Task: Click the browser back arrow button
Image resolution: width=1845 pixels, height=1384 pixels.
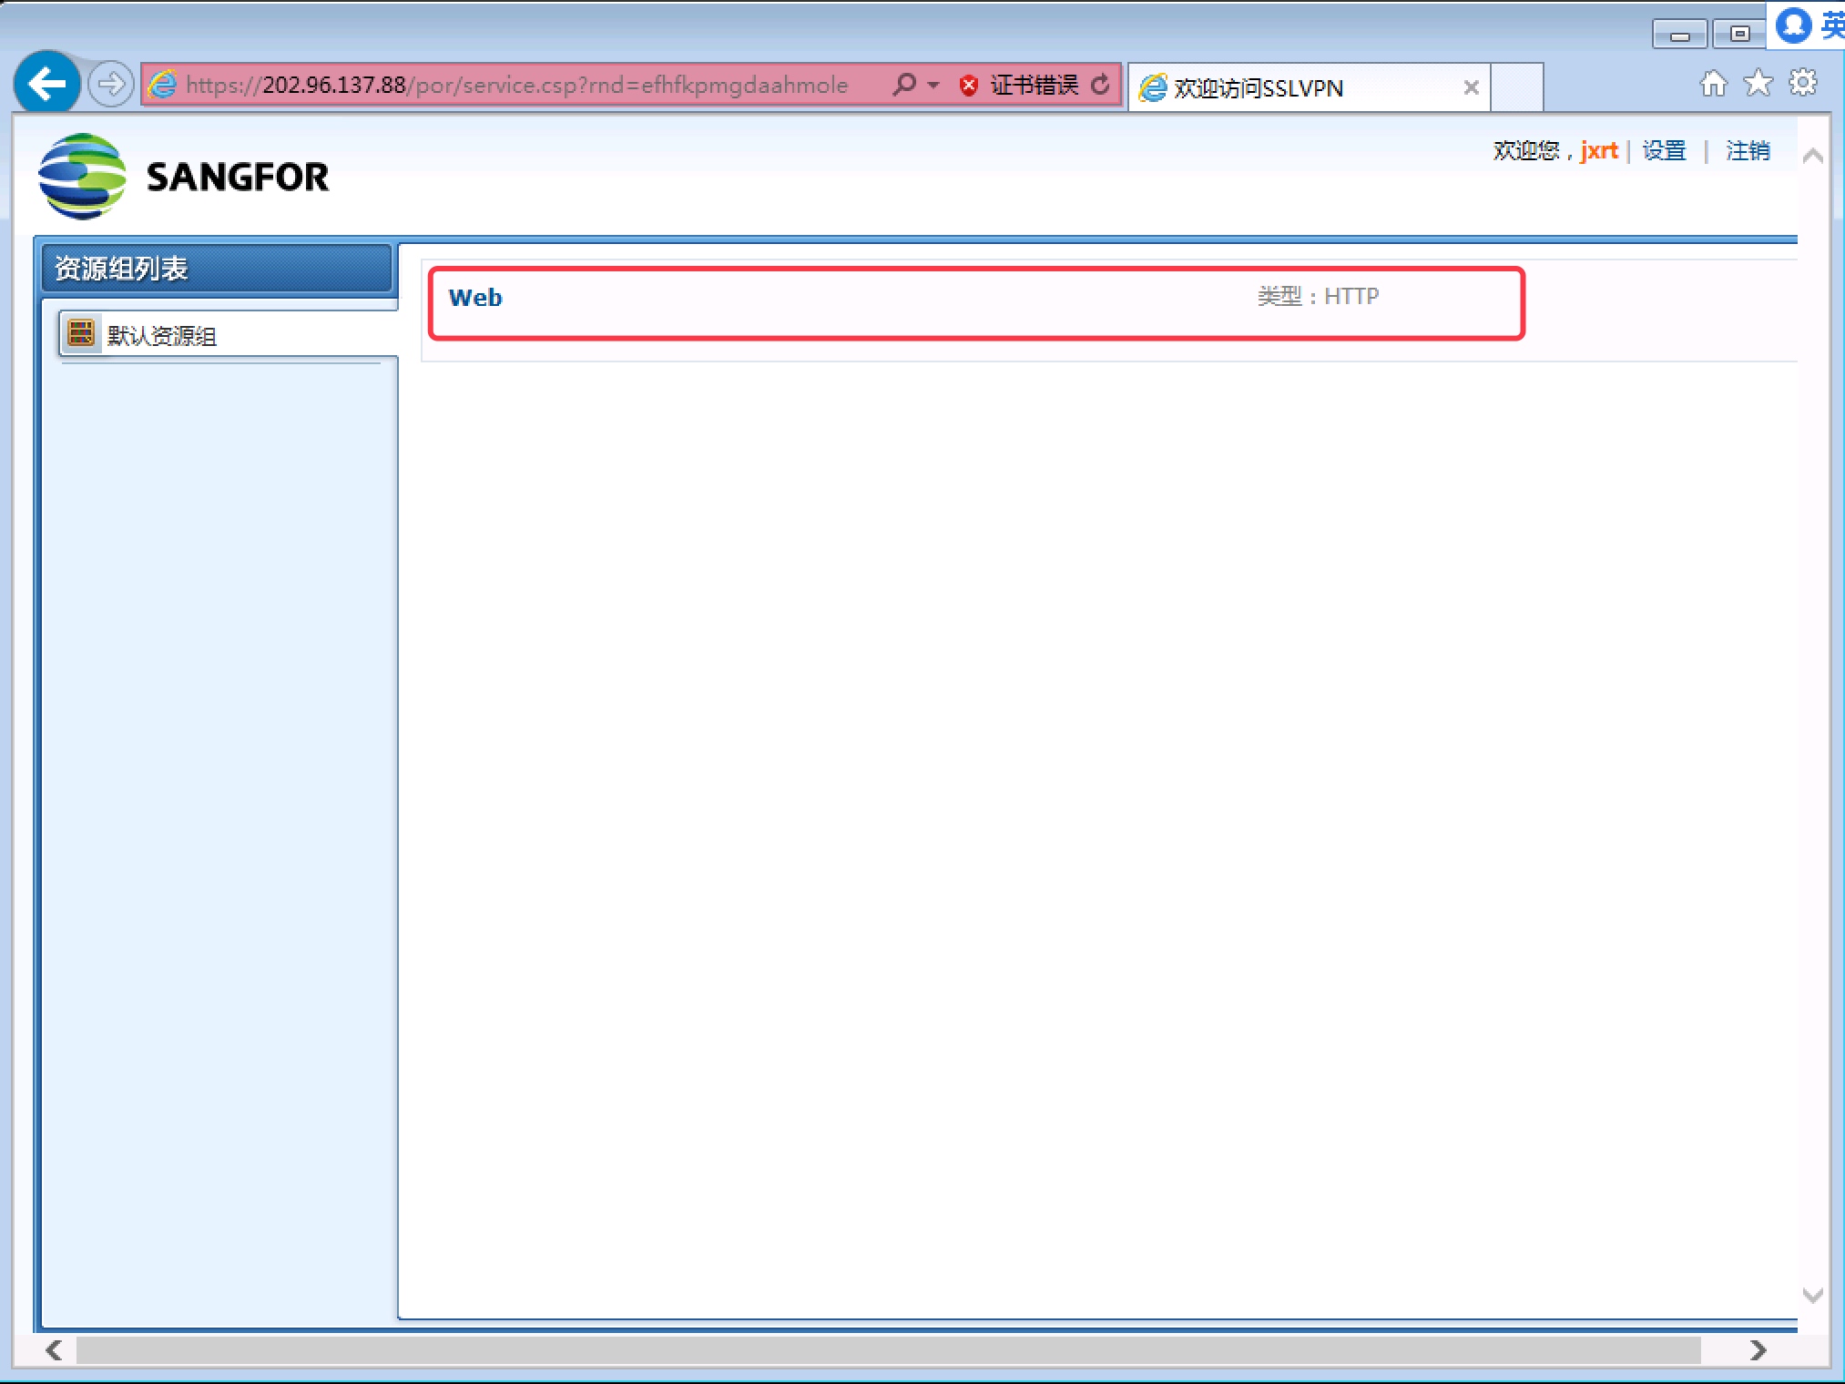Action: [46, 84]
